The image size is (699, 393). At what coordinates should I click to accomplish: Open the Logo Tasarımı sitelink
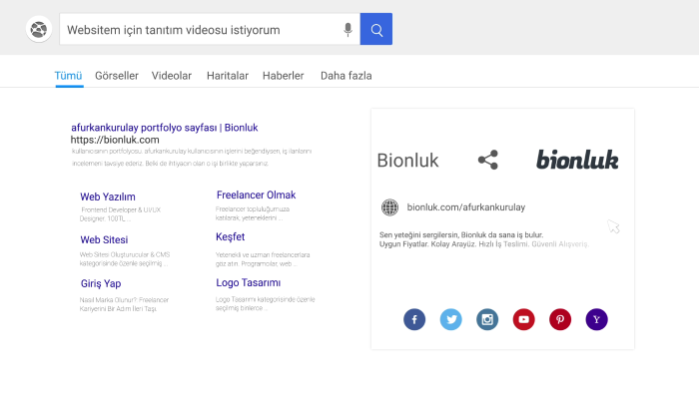click(249, 282)
